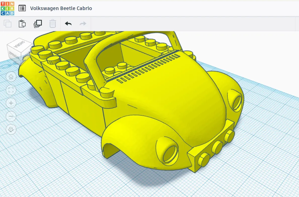This screenshot has height=197, width=299.
Task: Click the Copy icon
Action: [8, 23]
